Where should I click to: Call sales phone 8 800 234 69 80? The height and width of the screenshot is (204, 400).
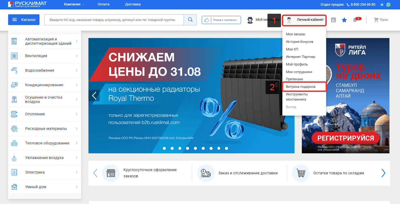tap(363, 5)
